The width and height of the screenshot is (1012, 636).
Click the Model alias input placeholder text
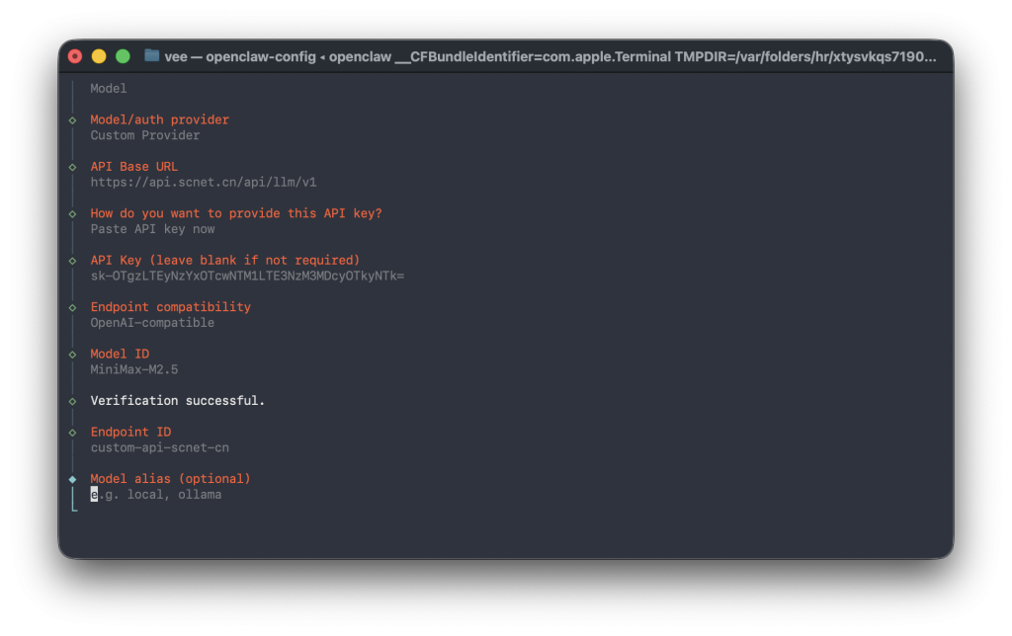[x=156, y=495]
